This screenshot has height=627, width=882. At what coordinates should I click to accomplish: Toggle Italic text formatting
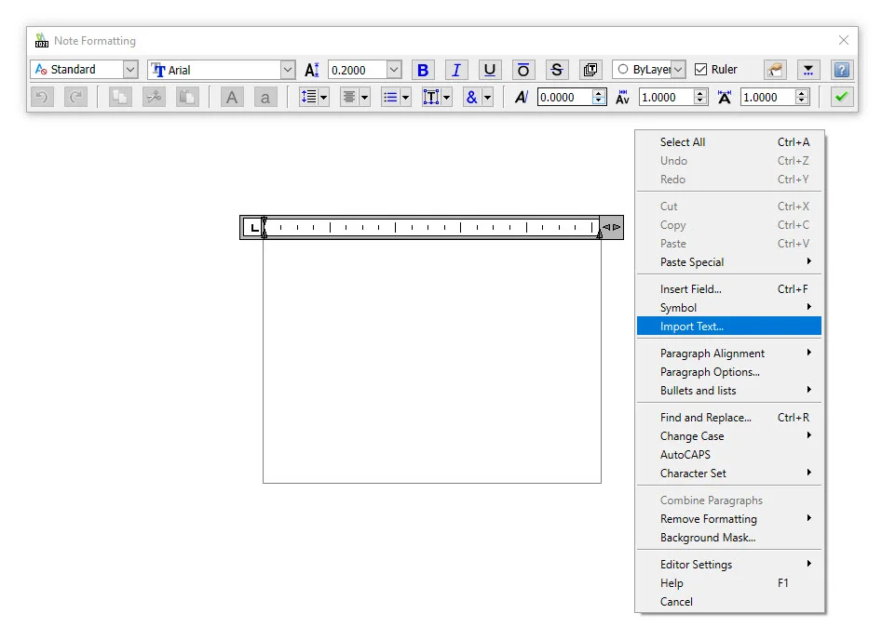tap(456, 70)
